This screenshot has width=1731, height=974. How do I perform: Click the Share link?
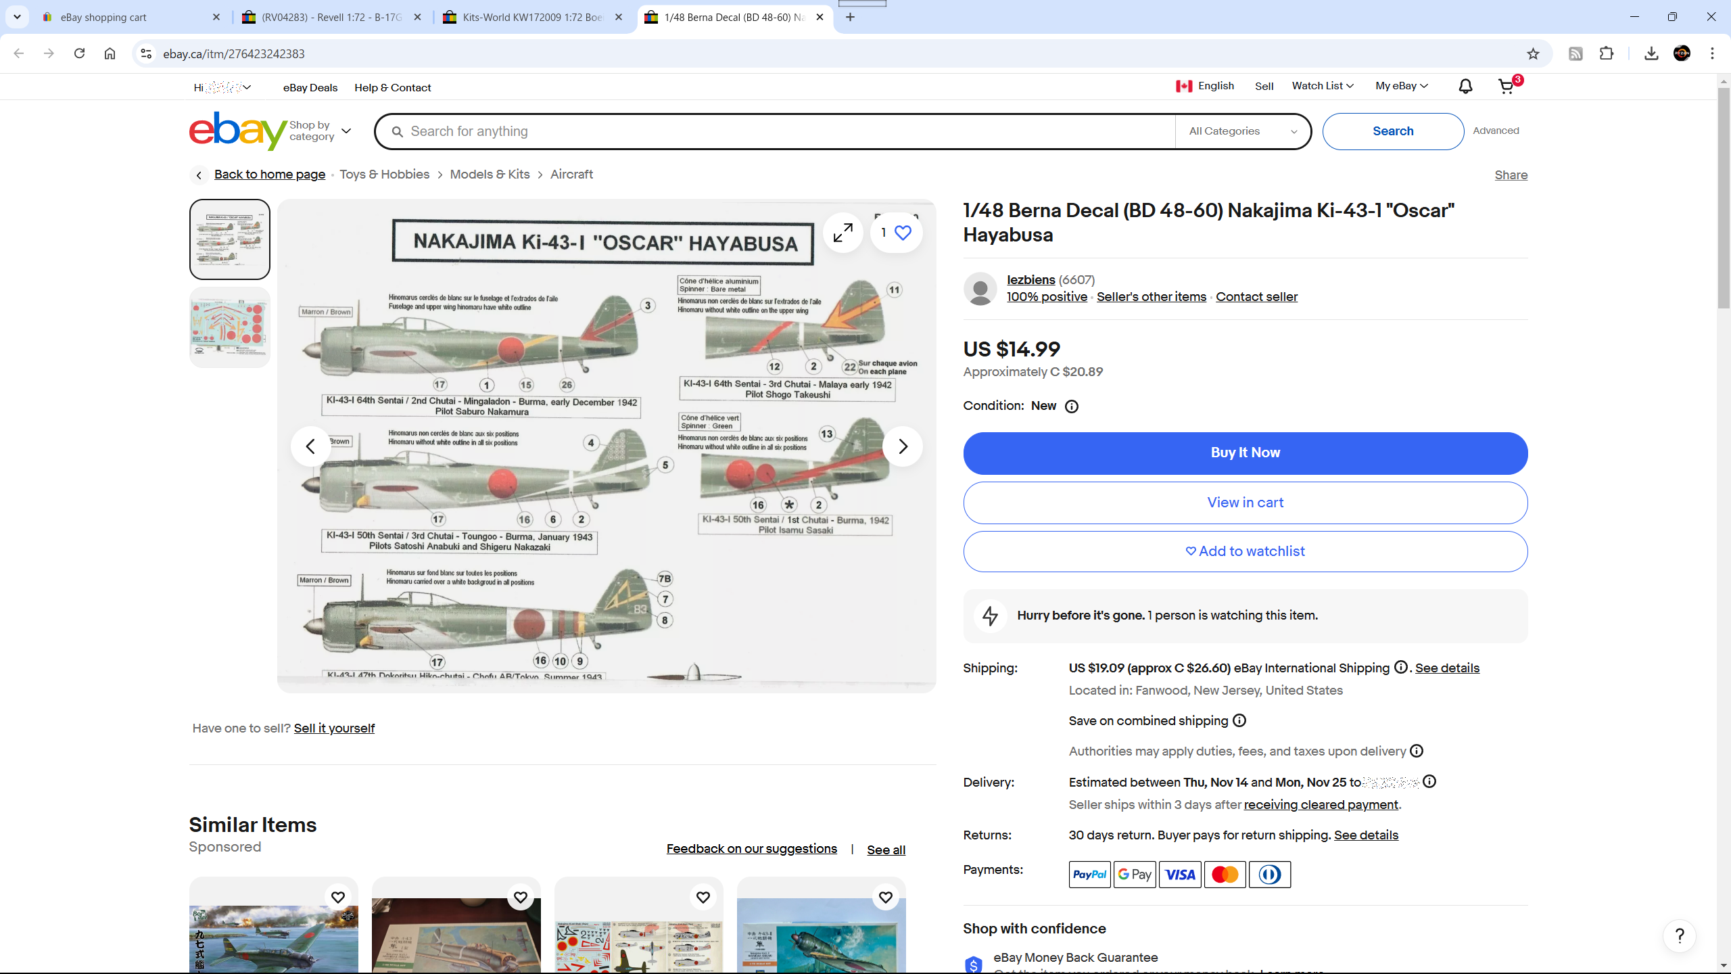tap(1511, 175)
